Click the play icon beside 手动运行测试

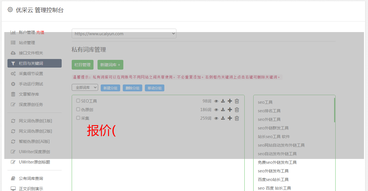pyautogui.click(x=13, y=84)
